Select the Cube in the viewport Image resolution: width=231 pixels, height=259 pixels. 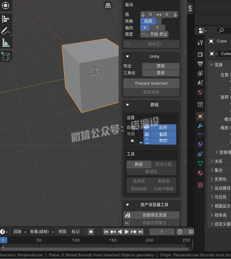tap(90, 75)
